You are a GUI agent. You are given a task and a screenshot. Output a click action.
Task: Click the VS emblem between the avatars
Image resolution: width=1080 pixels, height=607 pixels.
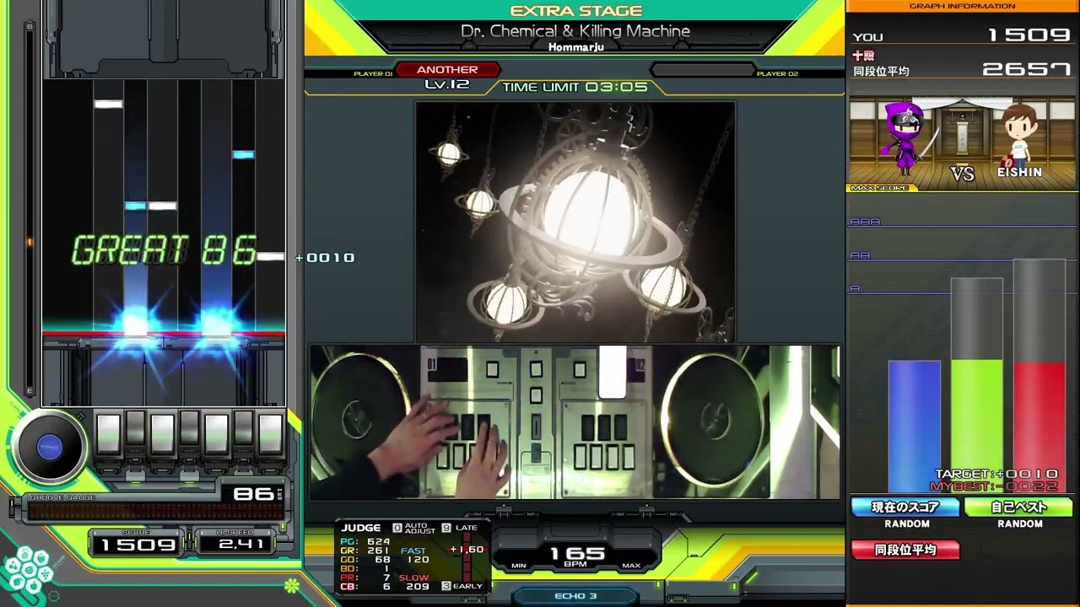pyautogui.click(x=963, y=174)
